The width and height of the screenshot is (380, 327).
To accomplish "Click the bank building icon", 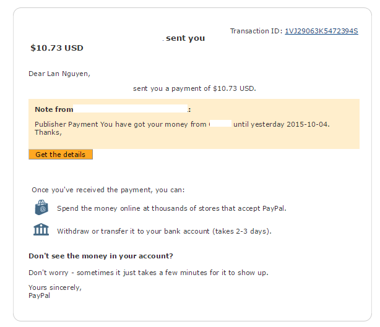I will (x=41, y=230).
